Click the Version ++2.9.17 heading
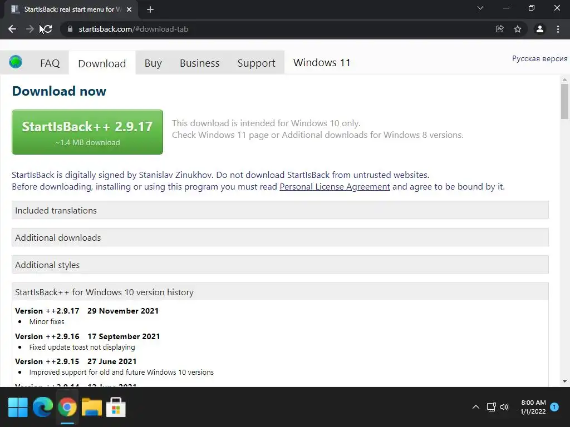570x427 pixels. point(87,311)
